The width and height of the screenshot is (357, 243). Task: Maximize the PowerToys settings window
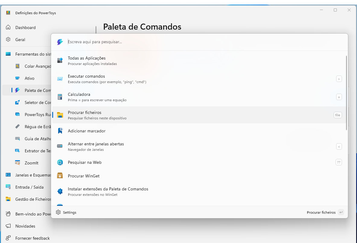point(335,10)
